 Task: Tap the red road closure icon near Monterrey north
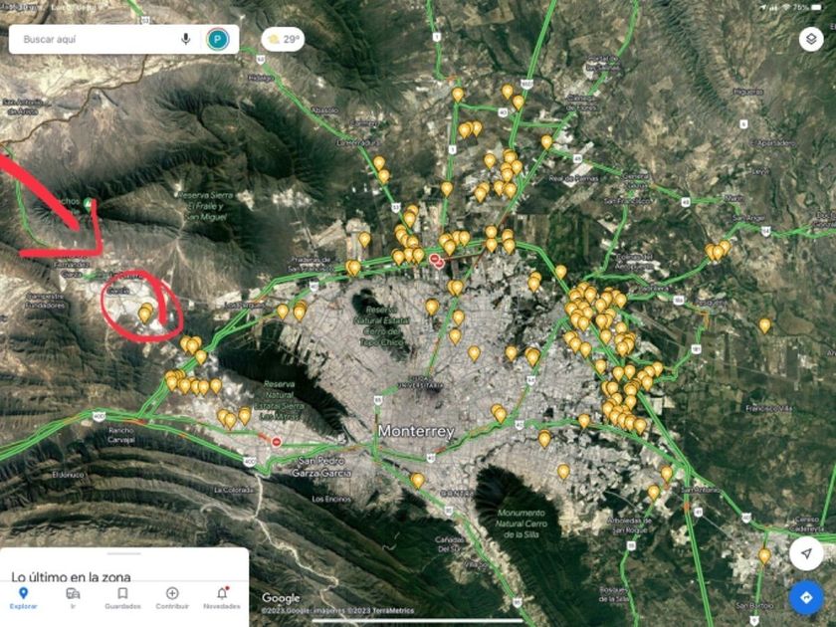click(x=437, y=261)
